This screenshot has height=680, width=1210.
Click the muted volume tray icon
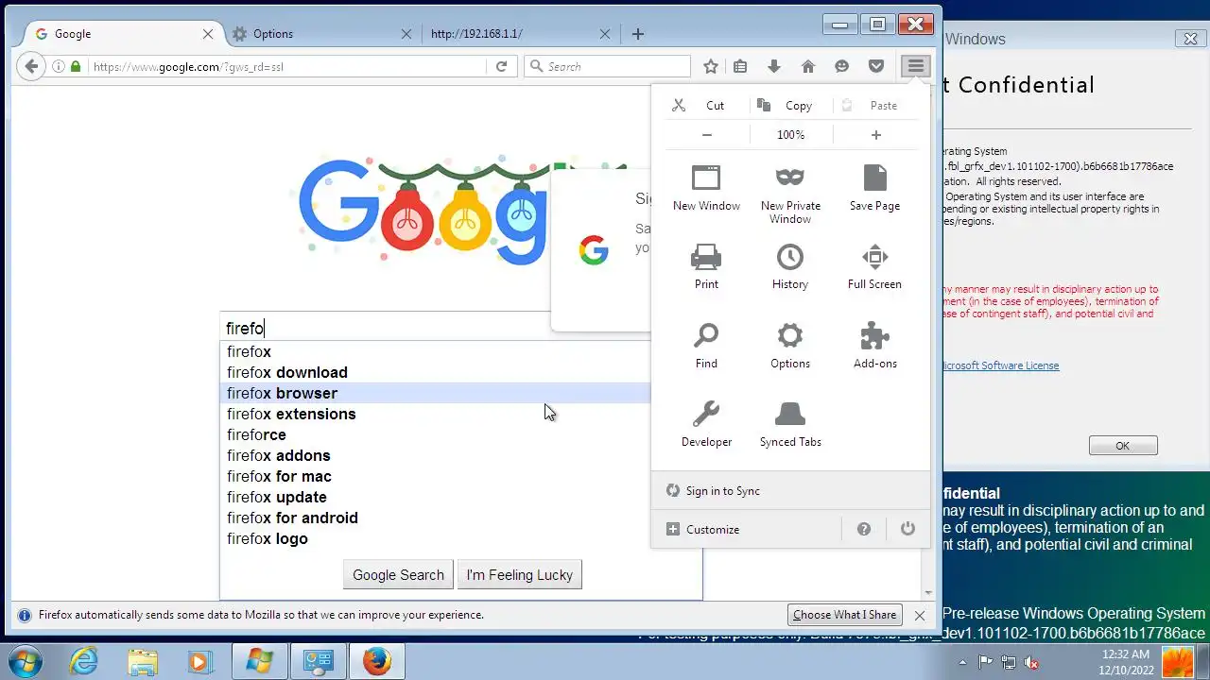(1032, 662)
